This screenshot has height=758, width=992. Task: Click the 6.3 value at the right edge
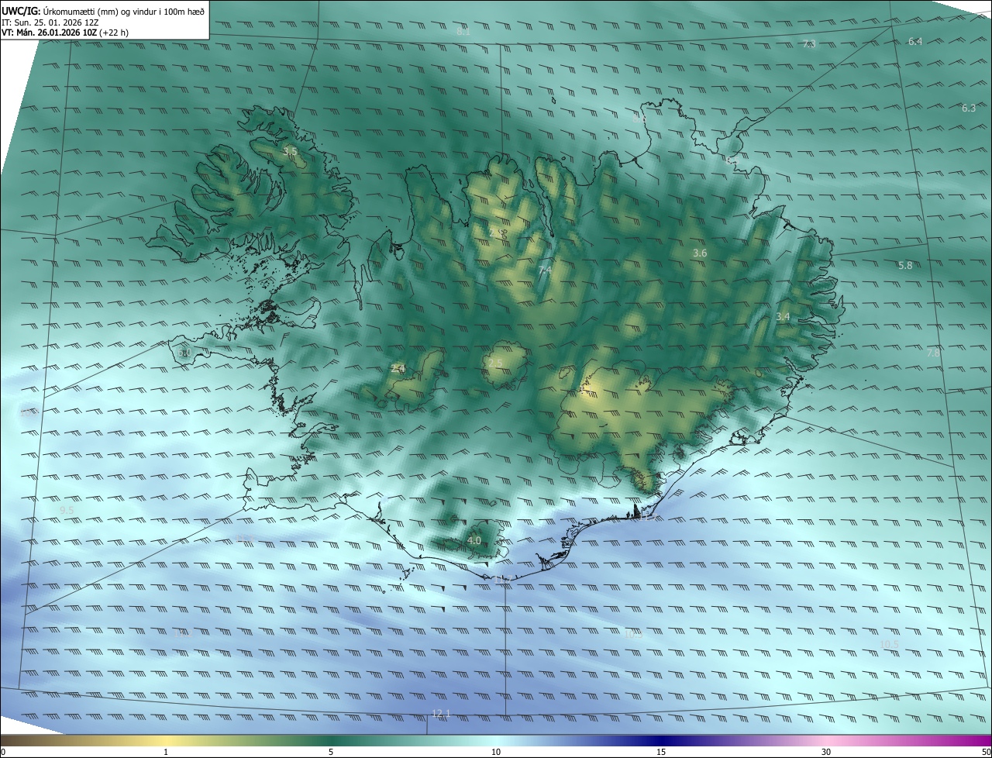click(x=969, y=108)
